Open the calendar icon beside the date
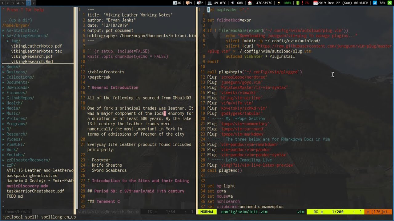Viewport: 394px width, 221px height. (316, 3)
